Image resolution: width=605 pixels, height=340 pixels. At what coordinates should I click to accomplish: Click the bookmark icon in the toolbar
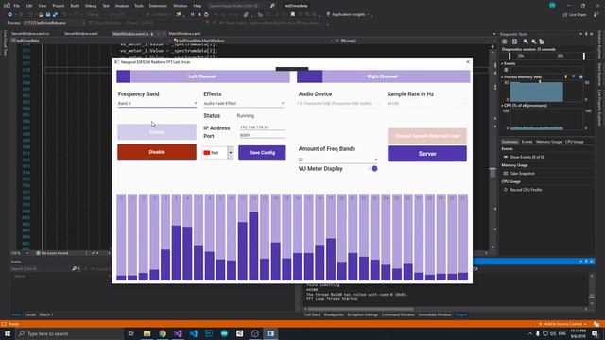(x=293, y=15)
